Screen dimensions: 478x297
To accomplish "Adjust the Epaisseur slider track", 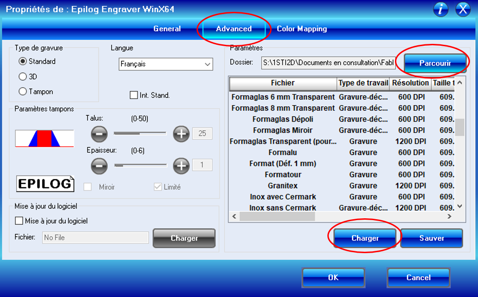I will [140, 165].
